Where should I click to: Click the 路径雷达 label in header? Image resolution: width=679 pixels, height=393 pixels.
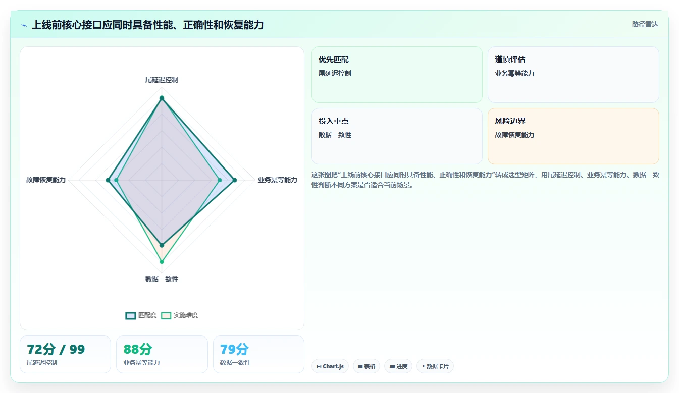[645, 24]
